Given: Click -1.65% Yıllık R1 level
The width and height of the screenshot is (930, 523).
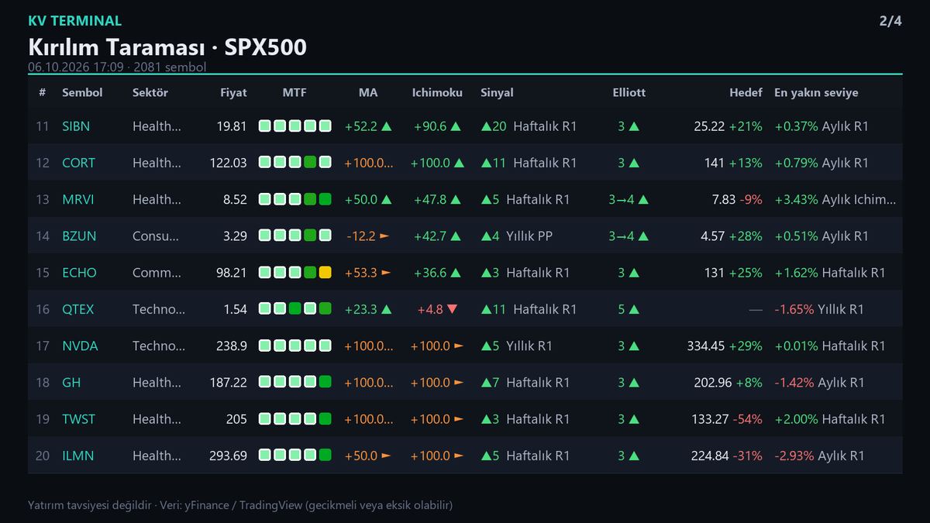Looking at the screenshot, I should (x=819, y=309).
